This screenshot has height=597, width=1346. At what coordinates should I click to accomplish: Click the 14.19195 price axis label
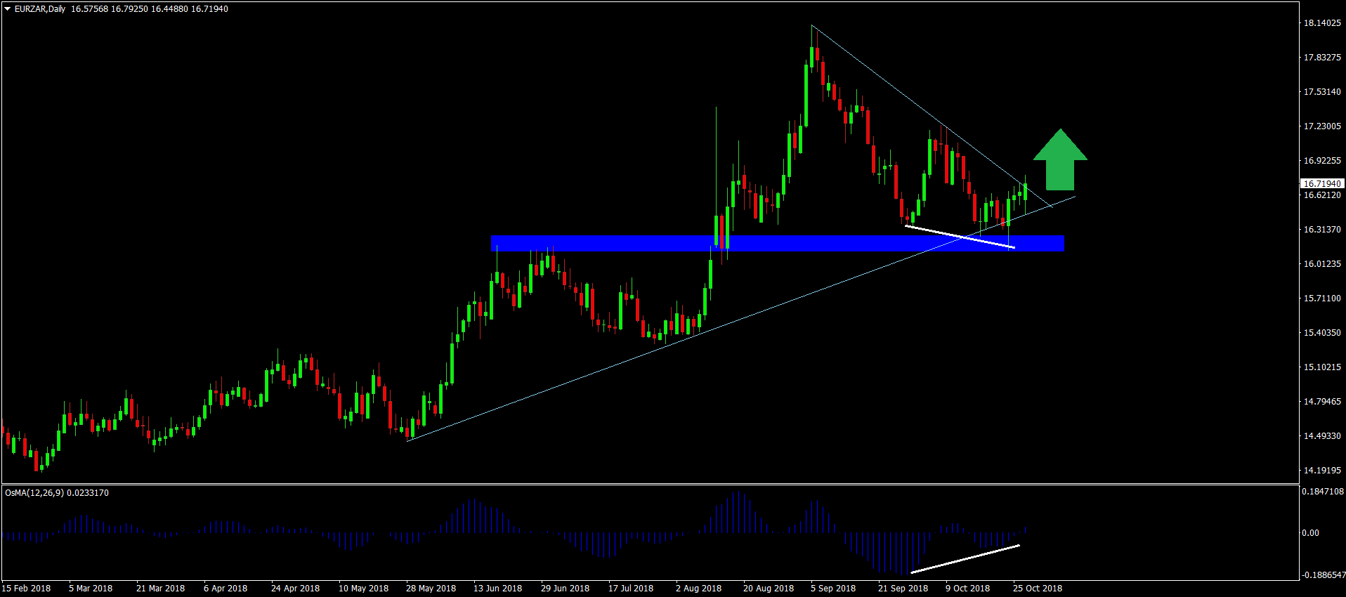1322,471
